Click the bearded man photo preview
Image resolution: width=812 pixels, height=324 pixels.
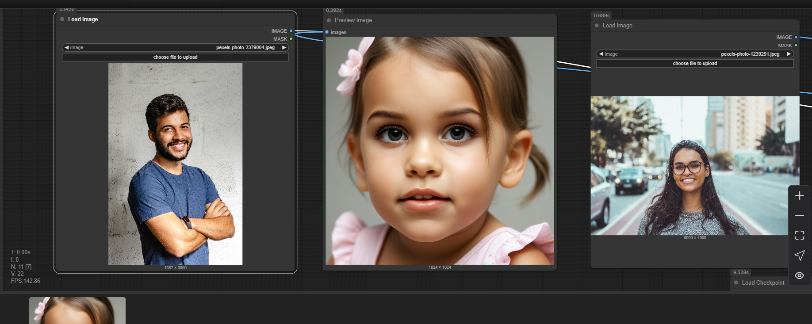point(175,164)
